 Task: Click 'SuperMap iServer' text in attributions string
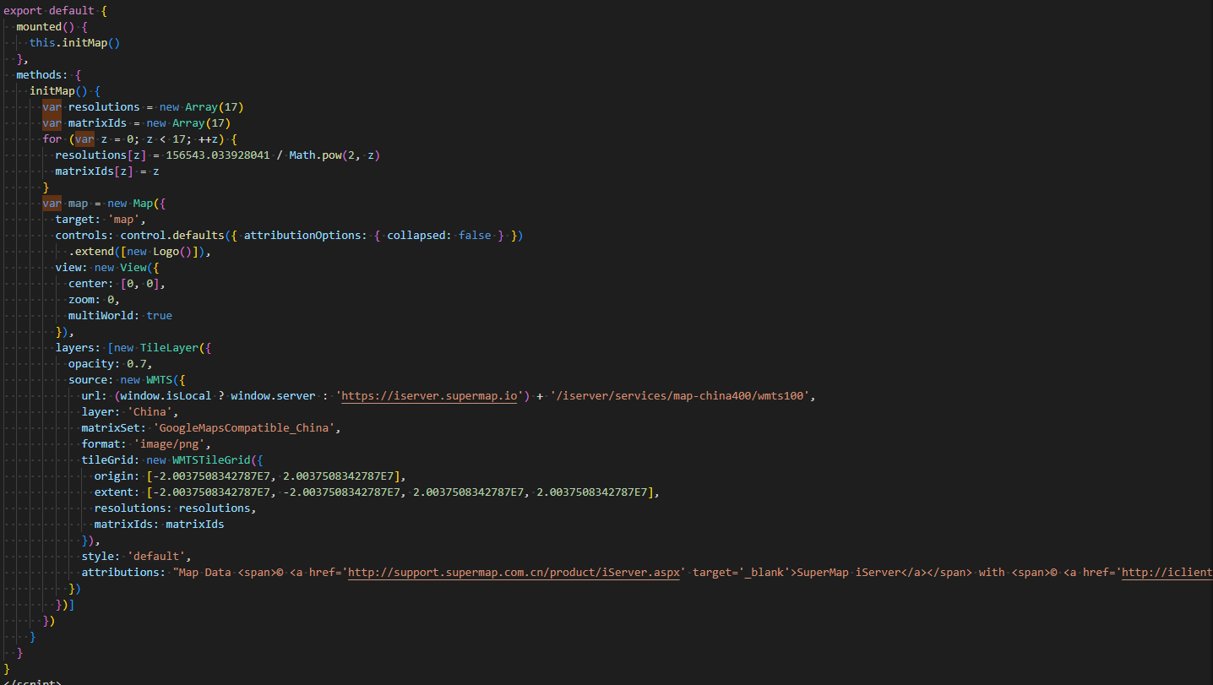coord(848,572)
